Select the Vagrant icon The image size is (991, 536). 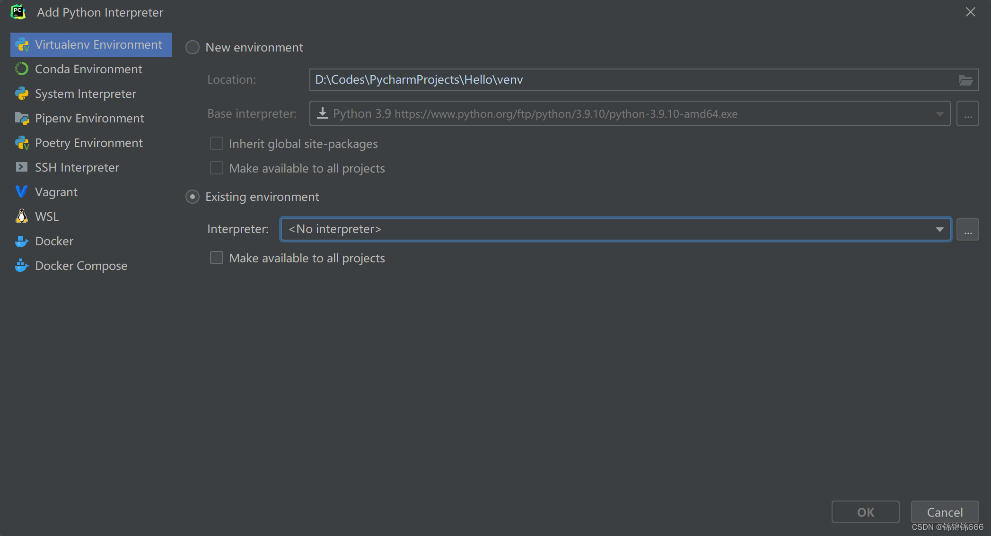tap(21, 191)
